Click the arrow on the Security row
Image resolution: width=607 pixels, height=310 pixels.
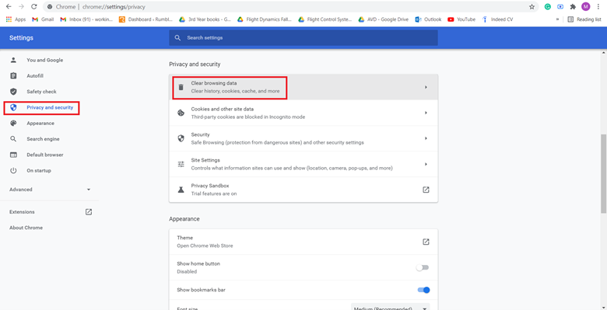coord(426,138)
